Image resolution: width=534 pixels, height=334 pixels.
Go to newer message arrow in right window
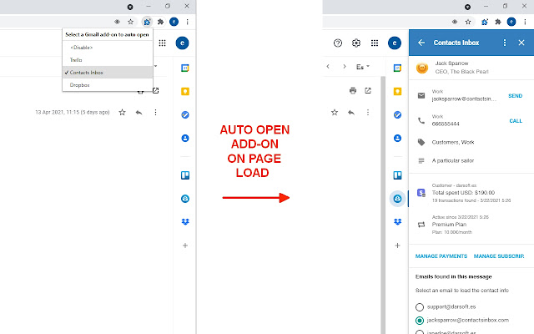pyautogui.click(x=328, y=66)
